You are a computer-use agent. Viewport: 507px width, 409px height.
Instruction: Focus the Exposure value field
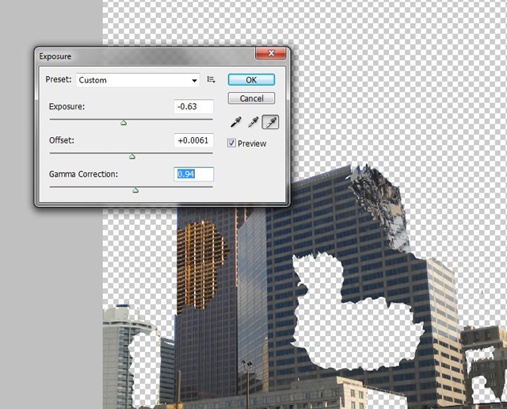(x=193, y=107)
